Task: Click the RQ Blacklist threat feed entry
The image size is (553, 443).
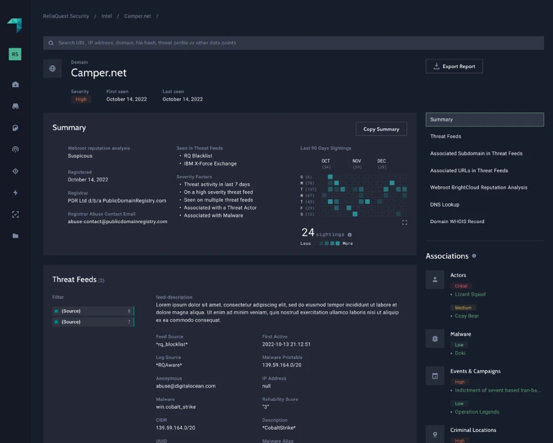Action: [x=198, y=156]
